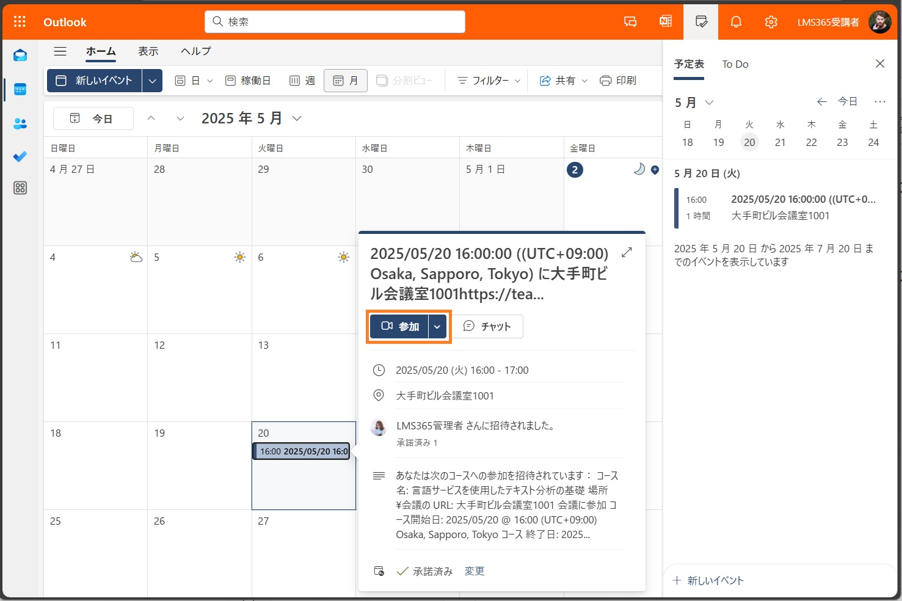Viewport: 902px width, 601px height.
Task: Click 今日 in the My Day pane
Action: tap(848, 102)
